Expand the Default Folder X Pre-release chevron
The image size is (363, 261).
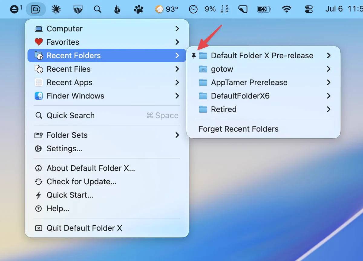[329, 56]
